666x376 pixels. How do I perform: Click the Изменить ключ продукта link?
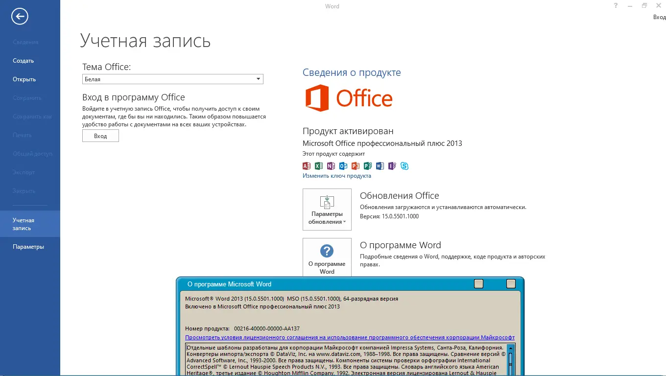tap(337, 176)
